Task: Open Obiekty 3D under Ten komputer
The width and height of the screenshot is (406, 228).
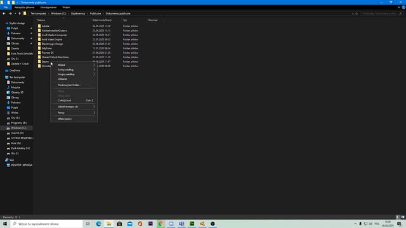Action: (x=17, y=92)
